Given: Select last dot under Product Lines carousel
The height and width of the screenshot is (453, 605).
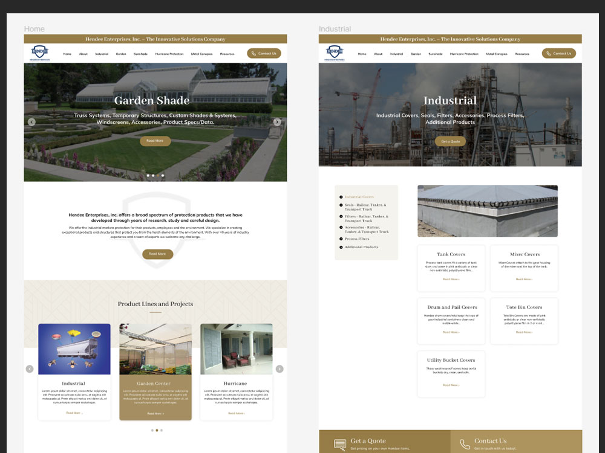Looking at the screenshot, I should point(162,430).
